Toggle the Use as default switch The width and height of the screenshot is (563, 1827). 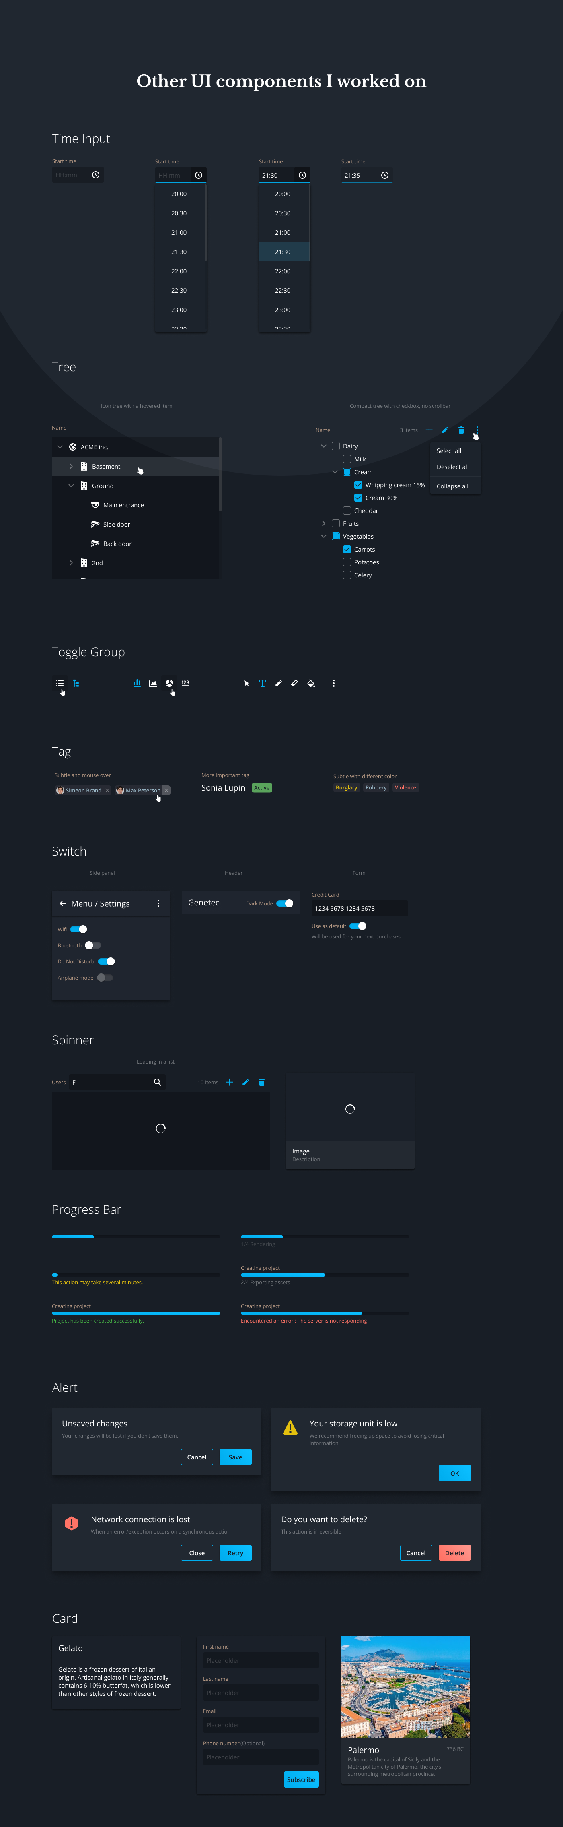pos(358,926)
